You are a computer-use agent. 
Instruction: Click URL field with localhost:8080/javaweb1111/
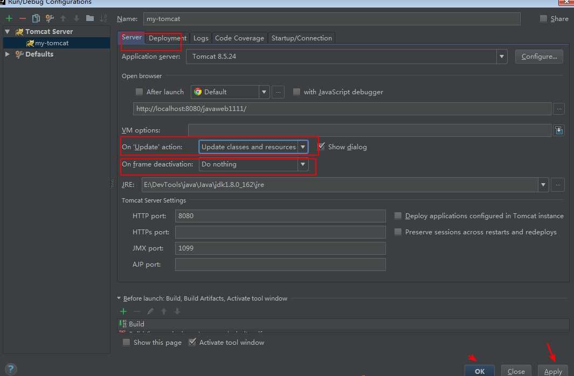(x=342, y=109)
